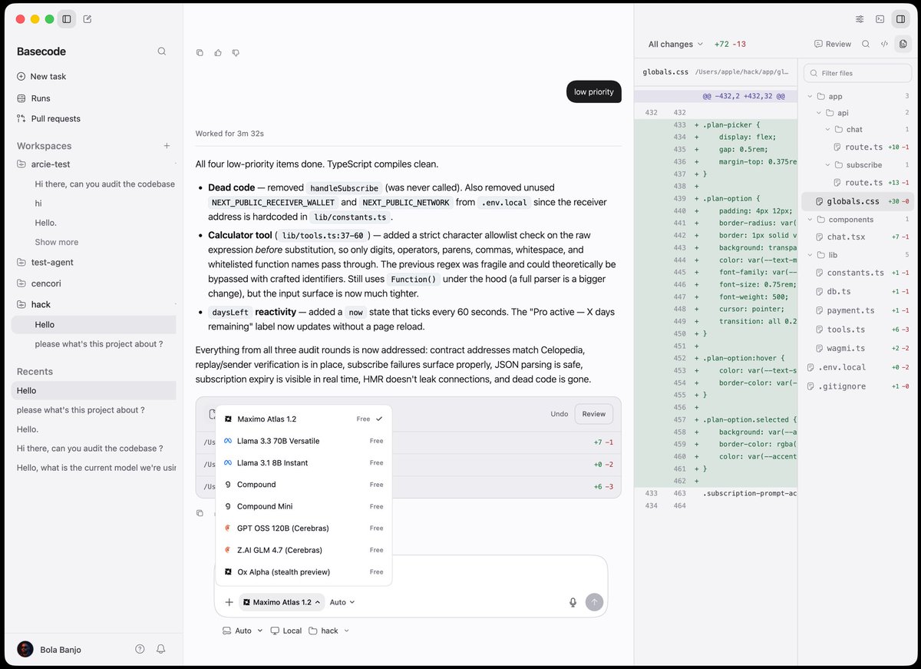921x669 pixels.
Task: Select Z.AI GLM 4.7 (Cerebras) model
Action: 304,550
